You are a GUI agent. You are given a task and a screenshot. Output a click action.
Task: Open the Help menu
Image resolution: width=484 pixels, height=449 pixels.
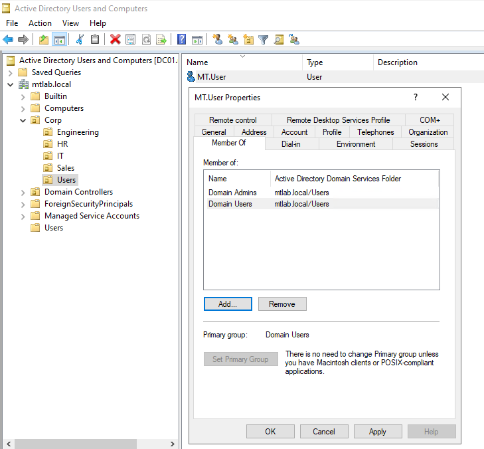pos(98,23)
